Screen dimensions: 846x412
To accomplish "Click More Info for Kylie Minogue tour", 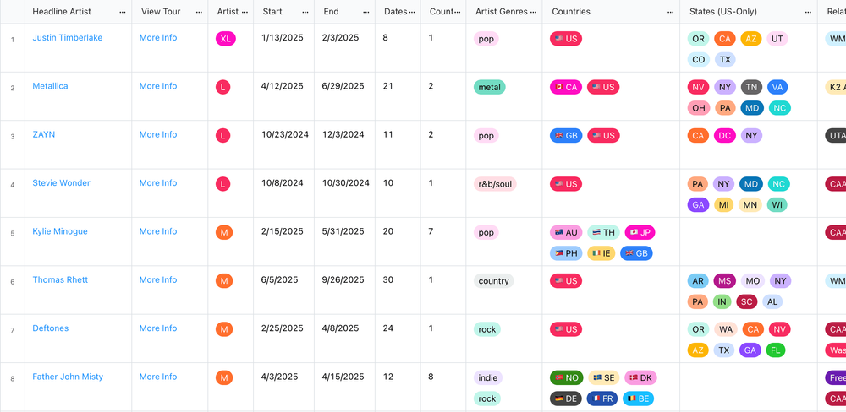I will [158, 231].
